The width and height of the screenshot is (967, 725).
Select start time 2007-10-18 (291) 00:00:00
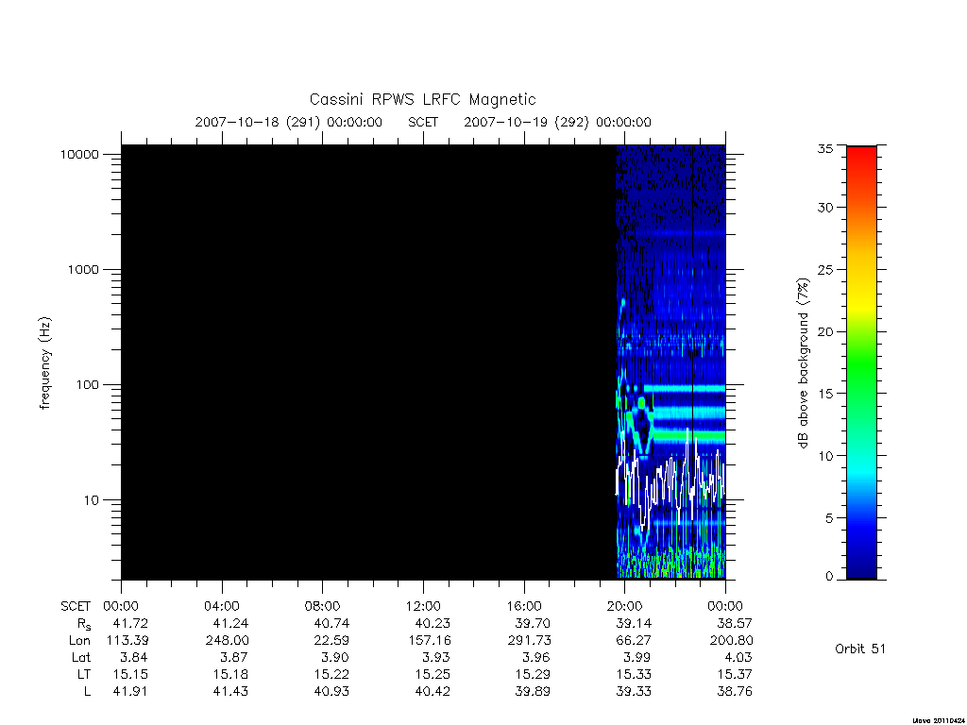(x=289, y=122)
